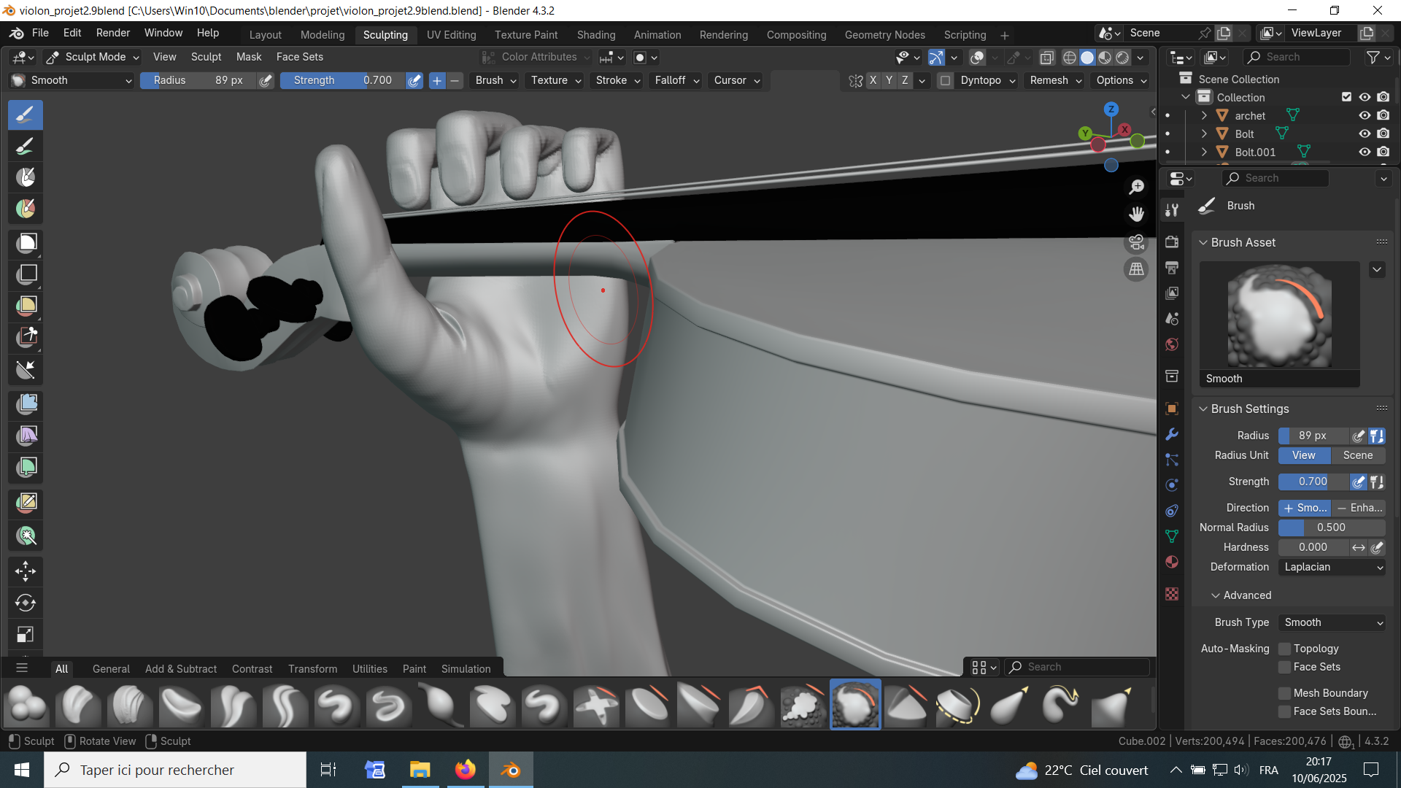Open Firefox from the Windows taskbar
The height and width of the screenshot is (788, 1401).
coord(465,770)
